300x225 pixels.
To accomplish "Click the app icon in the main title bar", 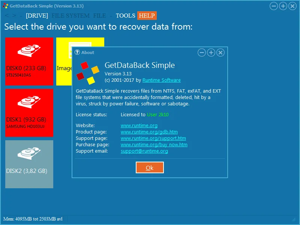I will (x=6, y=6).
